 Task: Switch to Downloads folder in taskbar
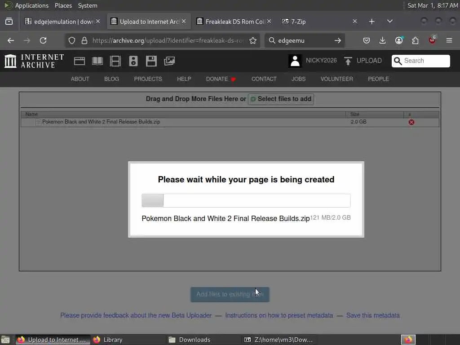click(203, 340)
